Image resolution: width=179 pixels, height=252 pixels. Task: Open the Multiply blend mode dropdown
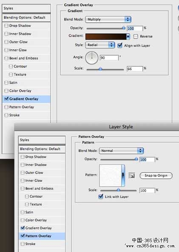[108, 20]
